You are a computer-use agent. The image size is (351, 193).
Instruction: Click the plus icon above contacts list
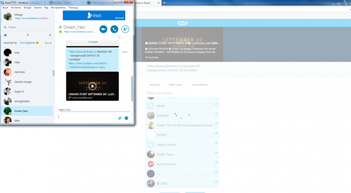click(50, 35)
